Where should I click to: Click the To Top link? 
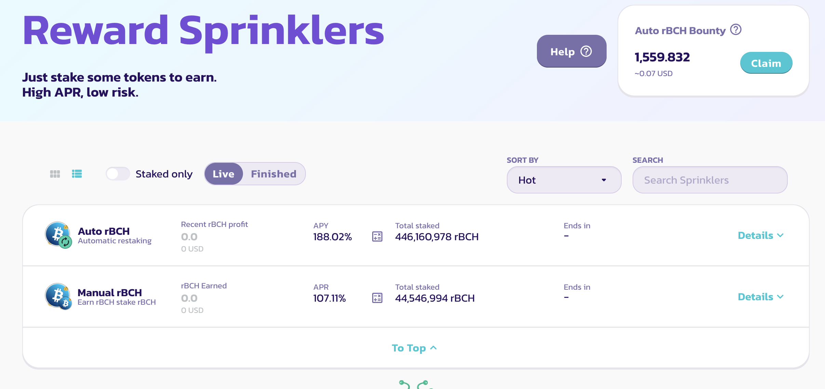(414, 348)
